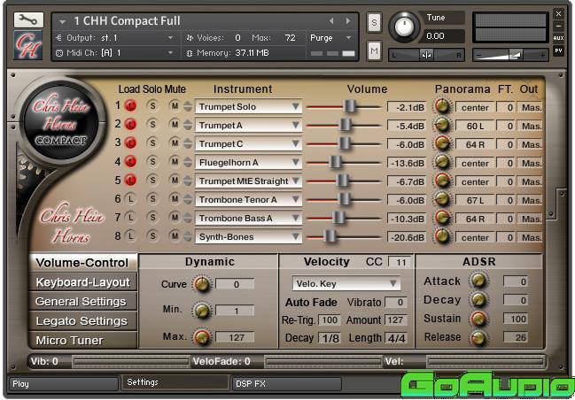
Task: Click the Out Mas. field for Trumpet Solo
Action: point(530,107)
